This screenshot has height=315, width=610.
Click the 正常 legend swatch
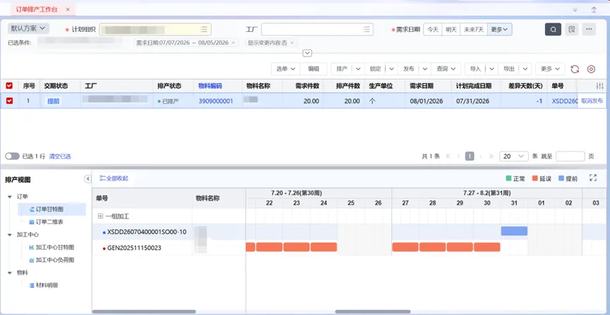tap(508, 179)
